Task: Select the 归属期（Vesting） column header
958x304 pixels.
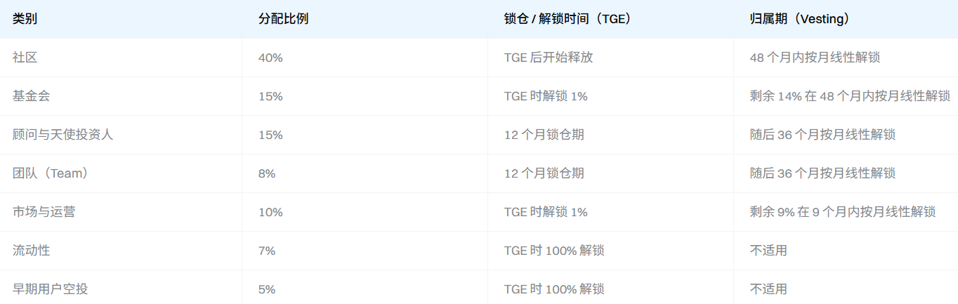Action: [803, 19]
